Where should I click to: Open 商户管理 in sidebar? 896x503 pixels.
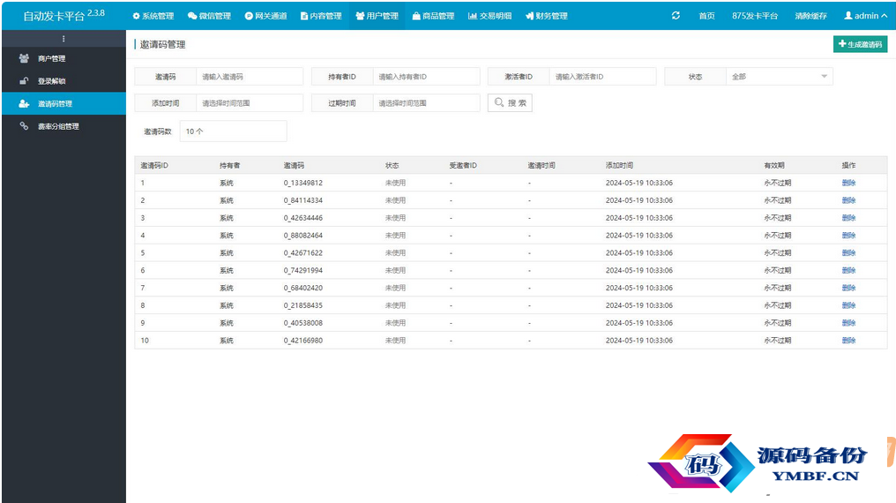(x=63, y=58)
